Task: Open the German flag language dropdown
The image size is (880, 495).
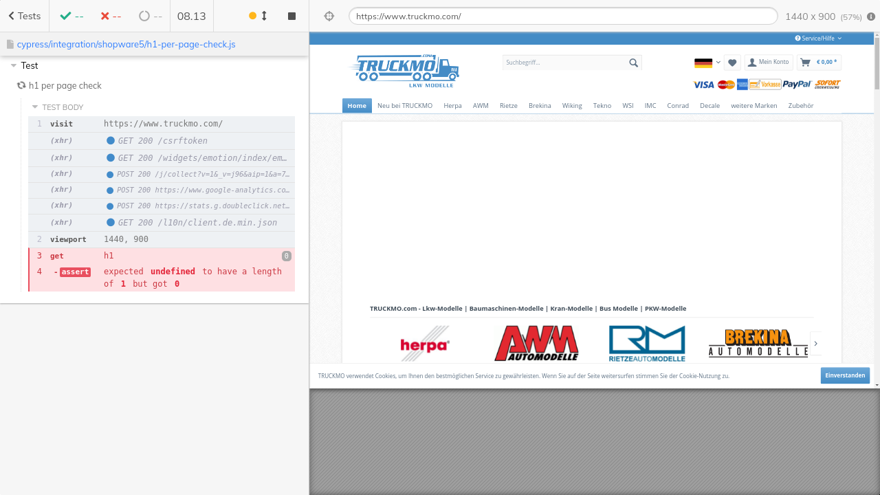Action: click(x=707, y=63)
